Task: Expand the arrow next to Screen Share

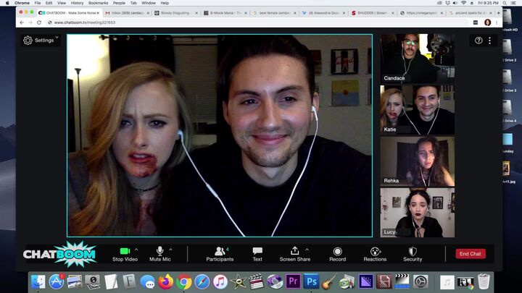Action: (x=307, y=249)
